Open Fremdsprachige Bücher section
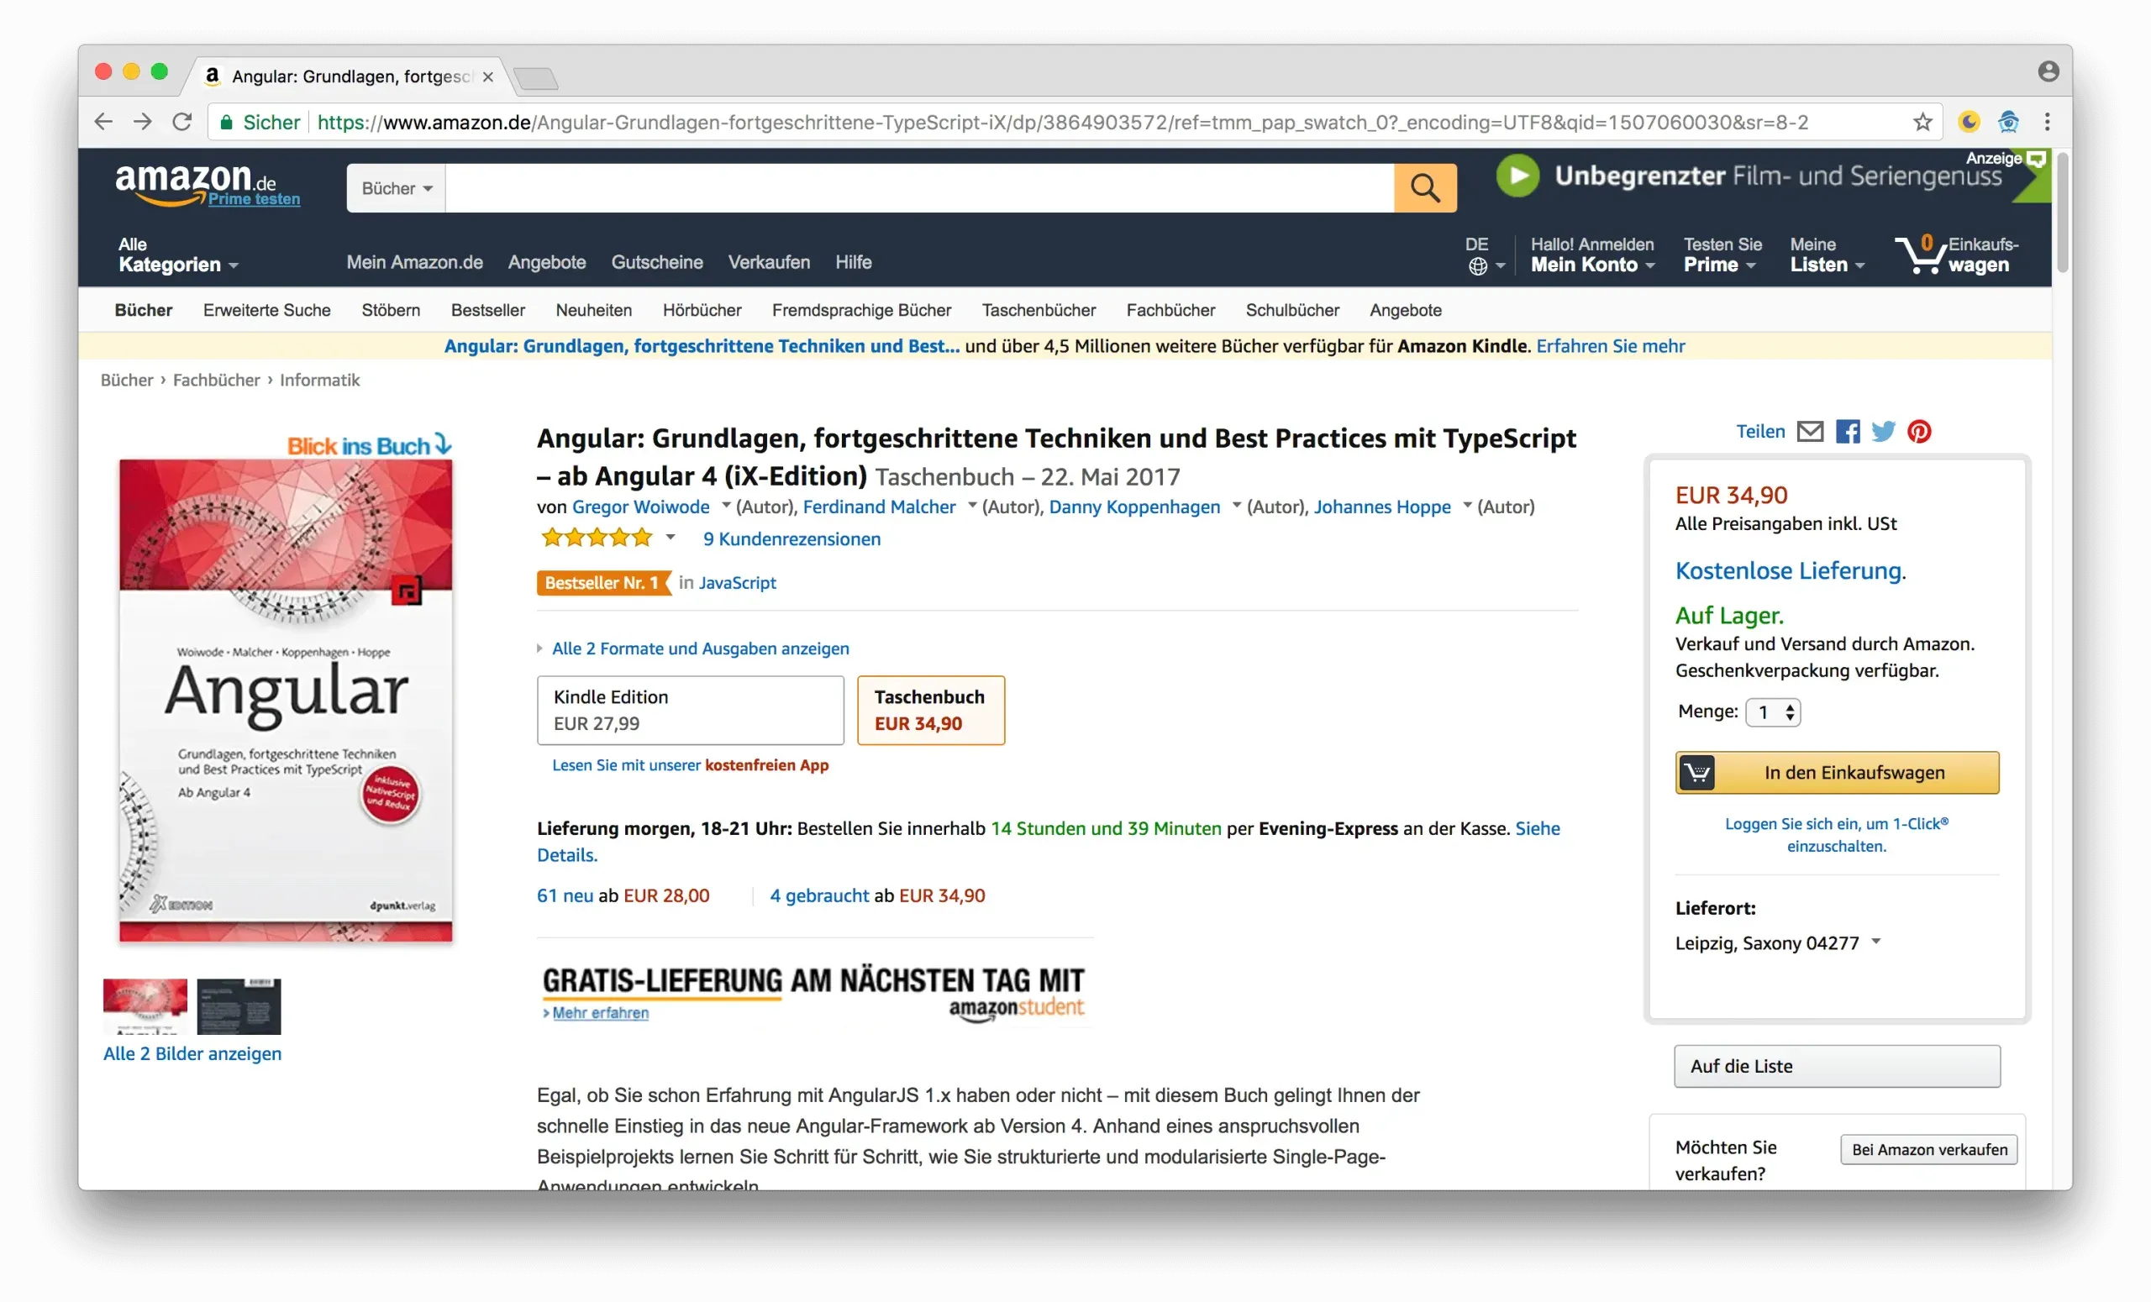2151x1302 pixels. [x=861, y=310]
